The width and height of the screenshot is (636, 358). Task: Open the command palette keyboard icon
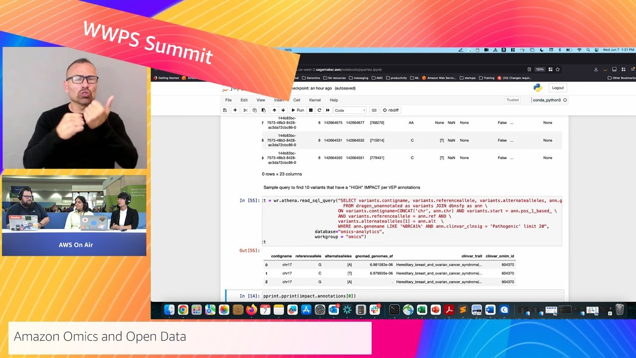pyautogui.click(x=374, y=110)
